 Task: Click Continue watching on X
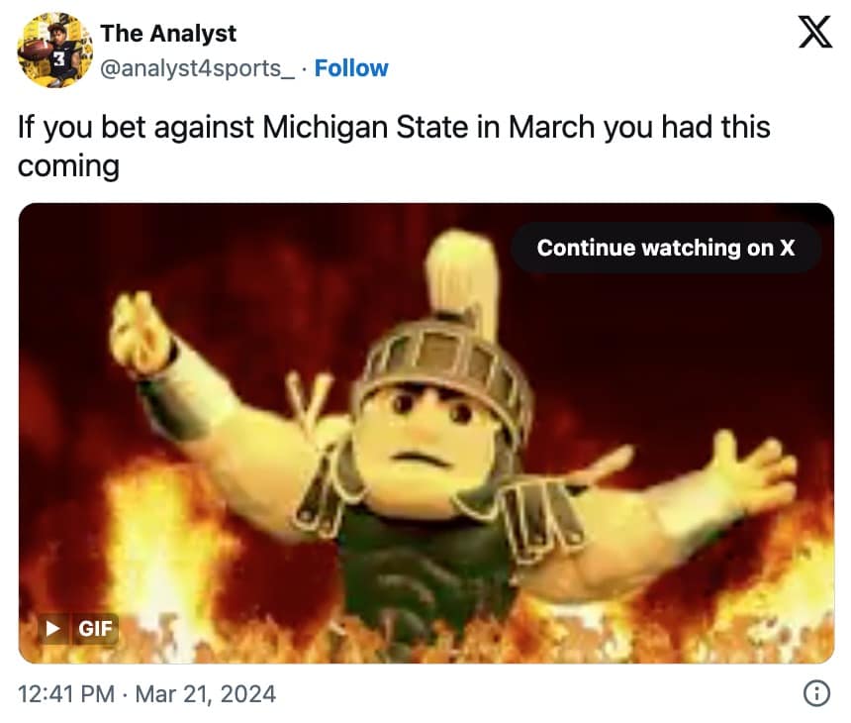[x=665, y=248]
